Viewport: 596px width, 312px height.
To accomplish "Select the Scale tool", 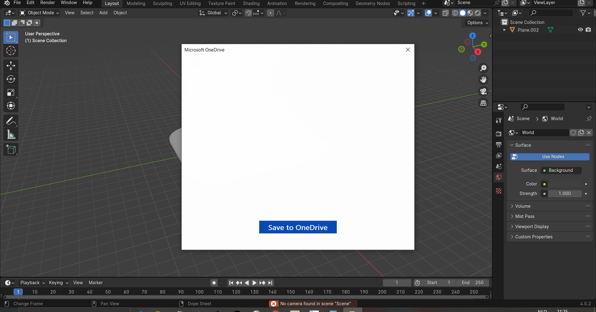I will pos(11,92).
